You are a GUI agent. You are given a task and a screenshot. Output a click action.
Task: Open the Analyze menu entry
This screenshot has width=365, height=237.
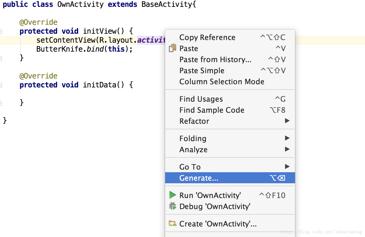tap(230, 150)
